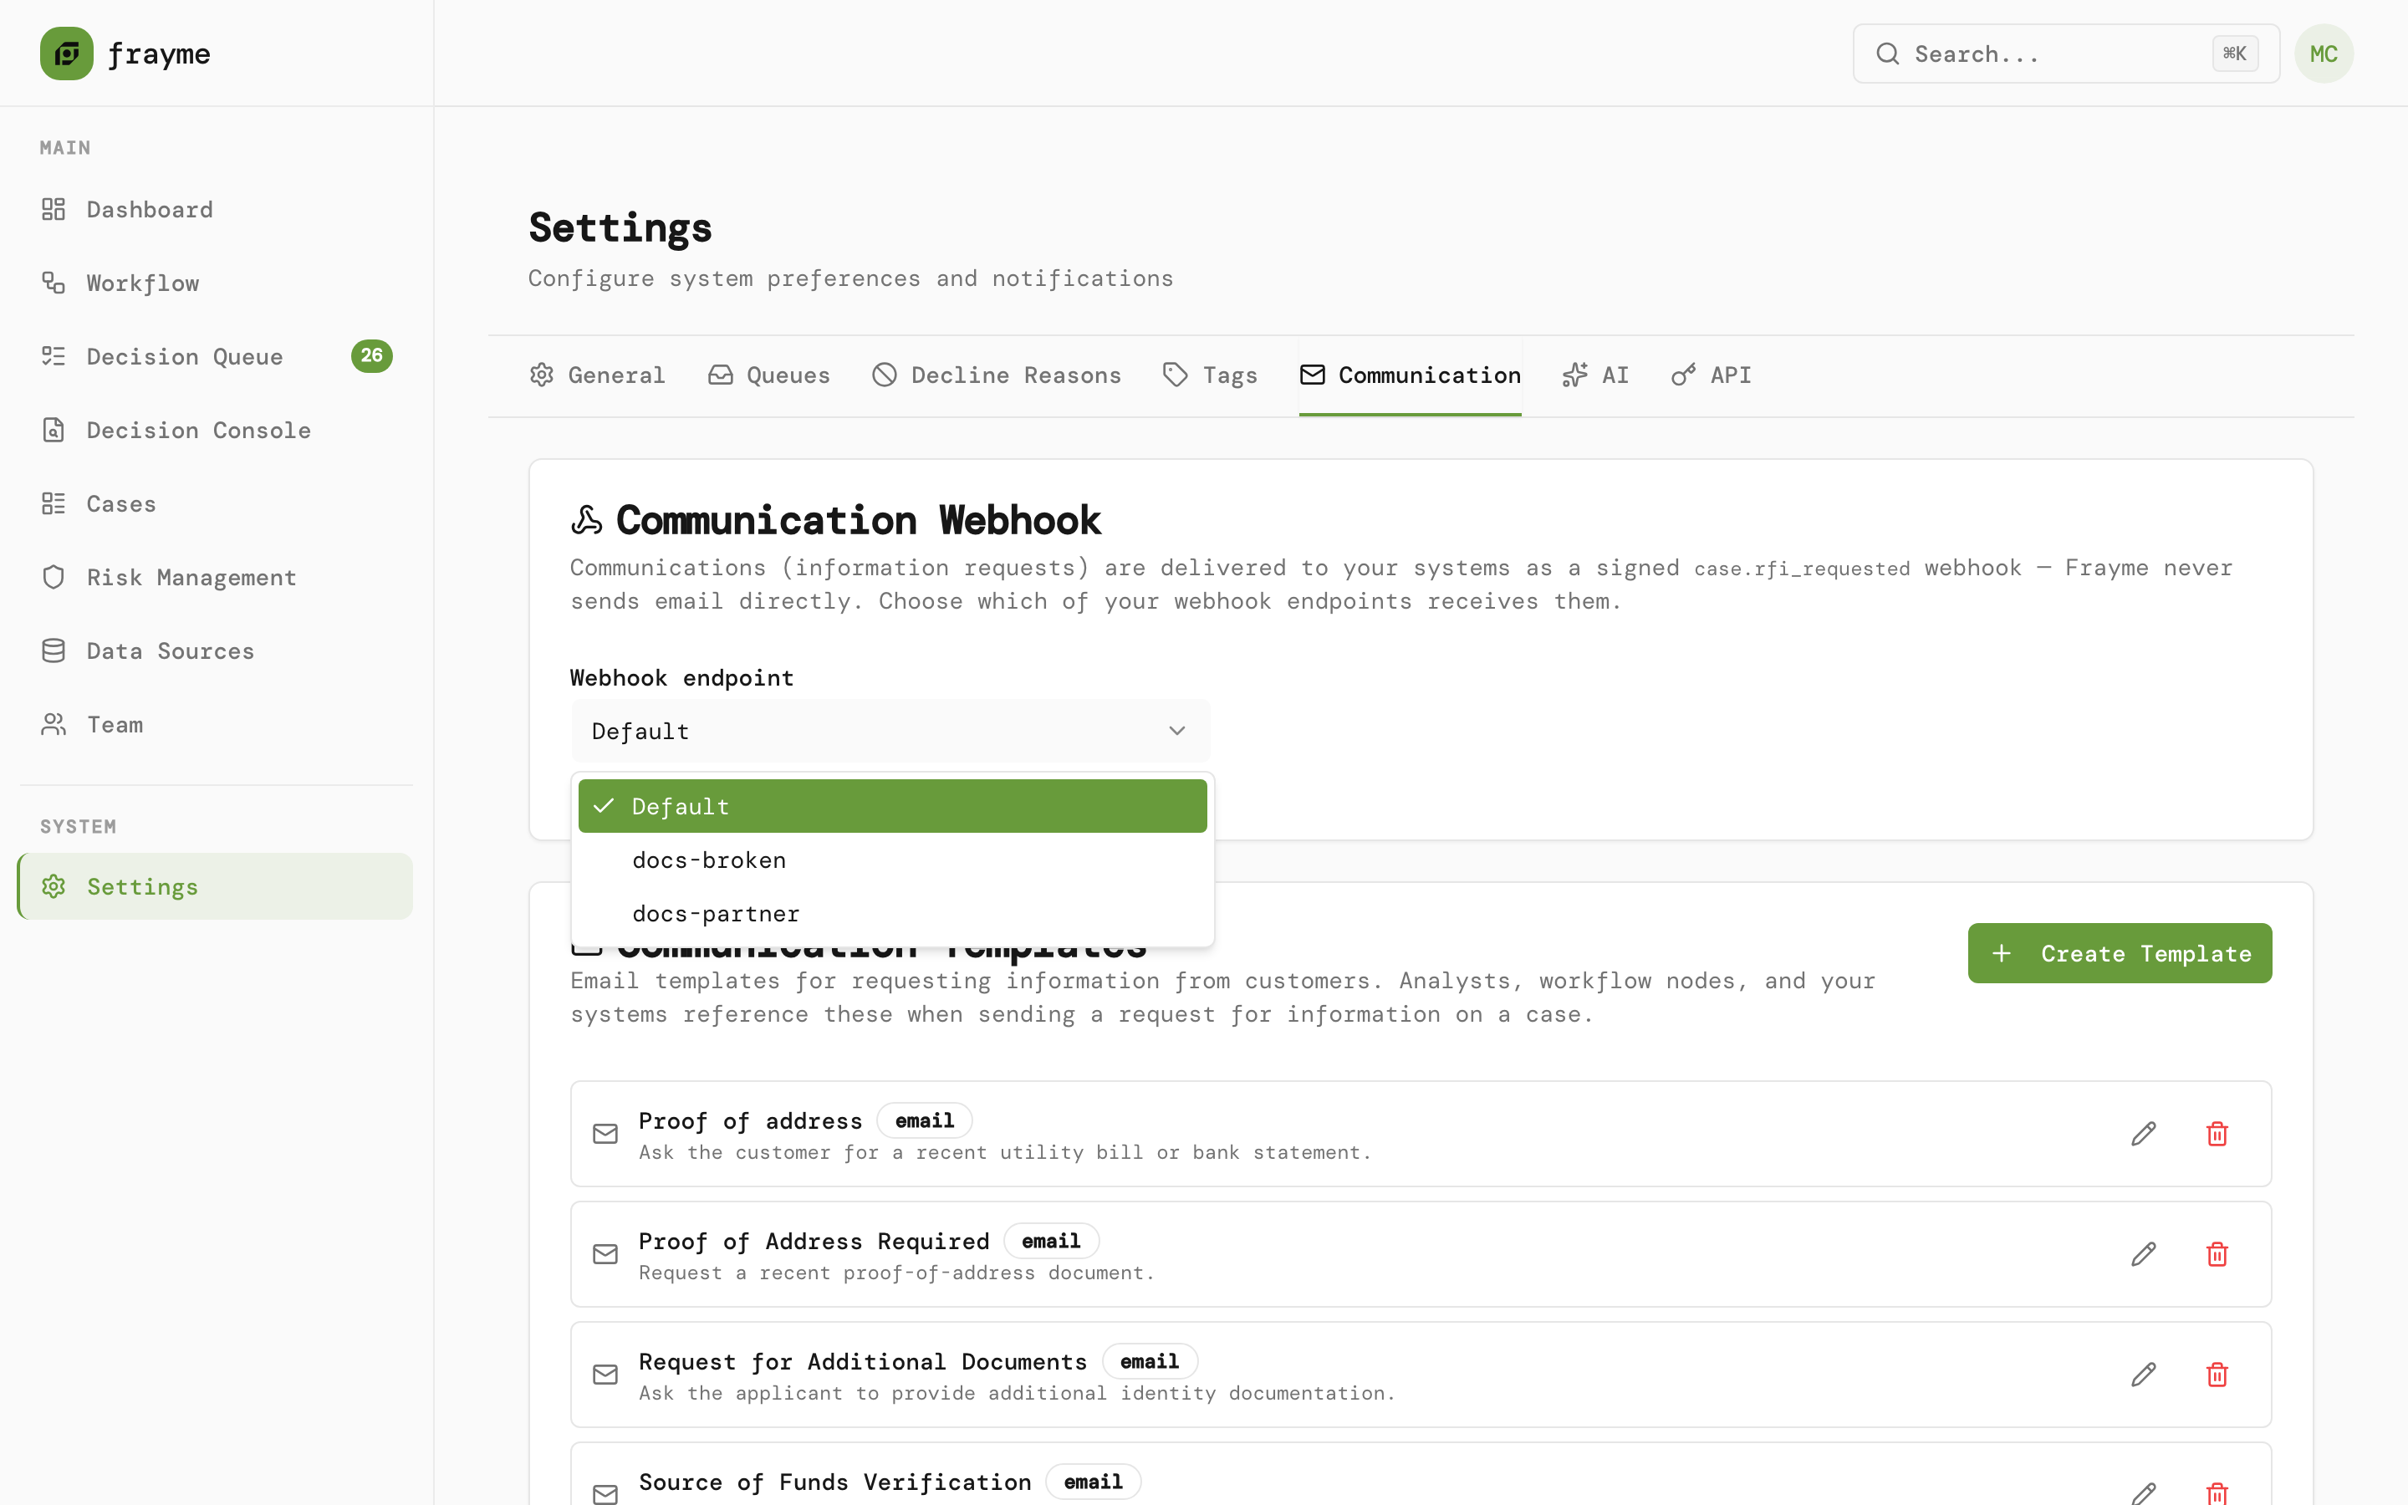Choose Default in the endpoint list
2408x1505 pixels.
[x=893, y=806]
